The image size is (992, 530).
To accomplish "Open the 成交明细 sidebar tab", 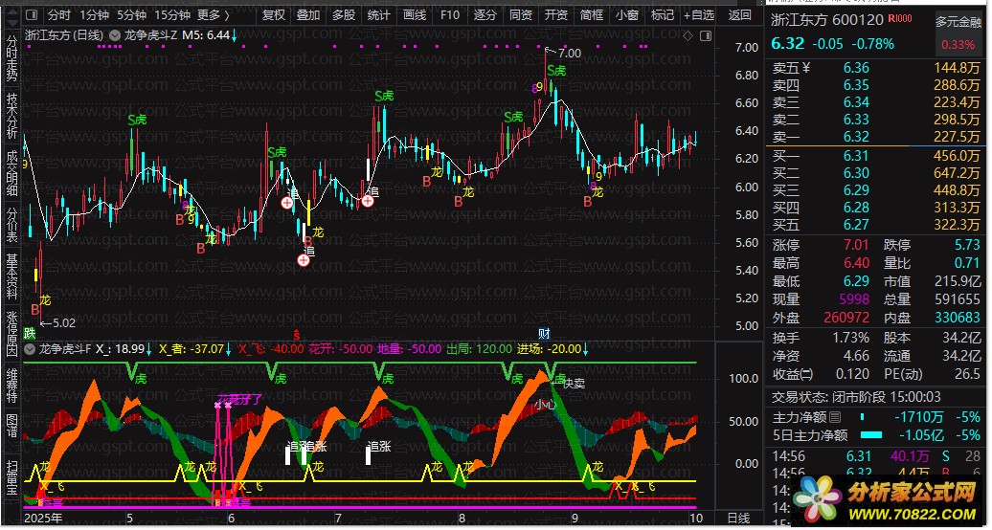I will tap(11, 172).
